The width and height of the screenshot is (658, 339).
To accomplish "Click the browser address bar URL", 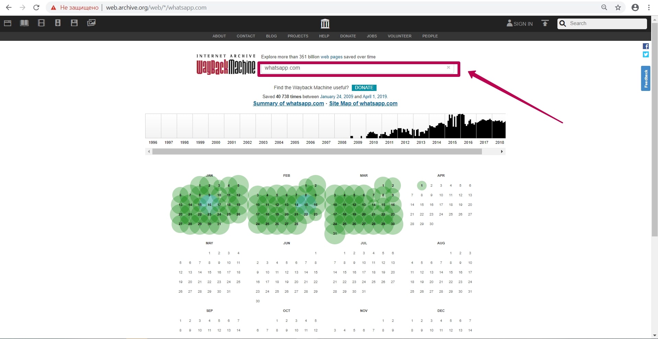I will 156,8.
